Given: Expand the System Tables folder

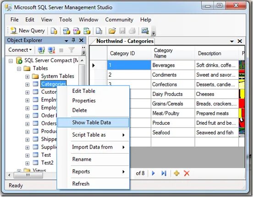Looking at the screenshot, I should click(27, 77).
